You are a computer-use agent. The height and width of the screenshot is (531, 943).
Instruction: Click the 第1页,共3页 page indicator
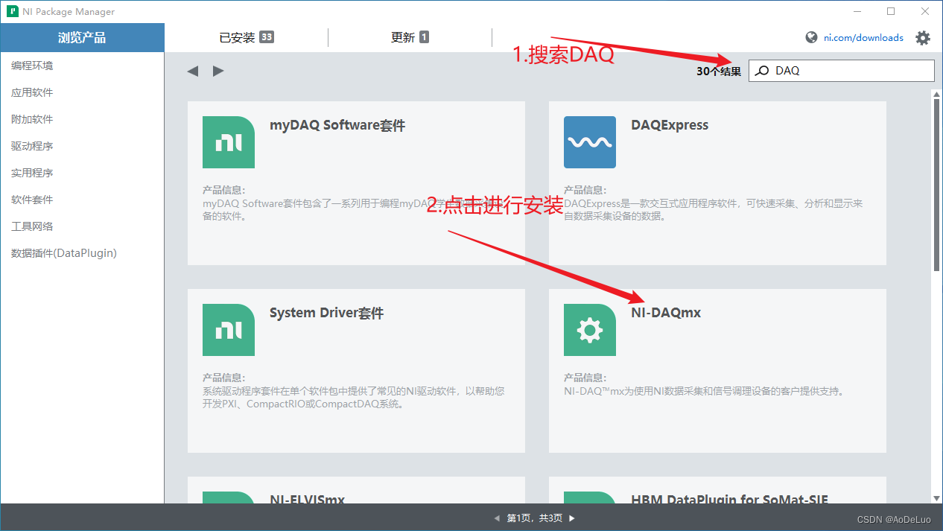tap(535, 518)
